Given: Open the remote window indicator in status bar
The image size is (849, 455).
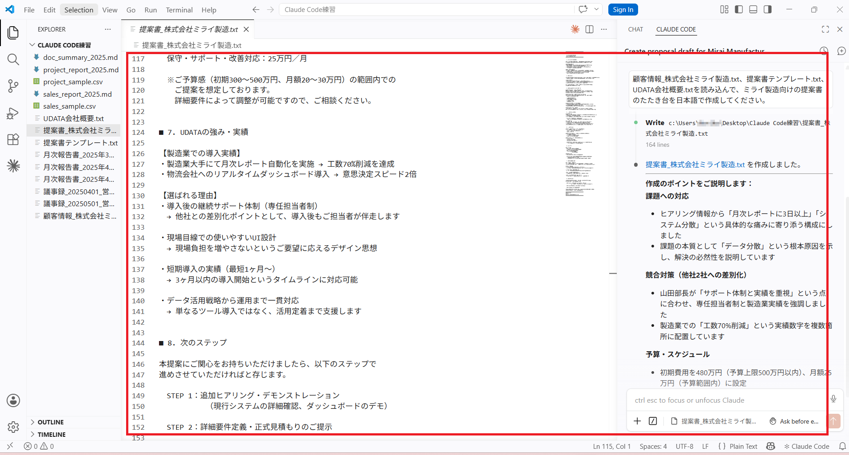Looking at the screenshot, I should [10, 446].
